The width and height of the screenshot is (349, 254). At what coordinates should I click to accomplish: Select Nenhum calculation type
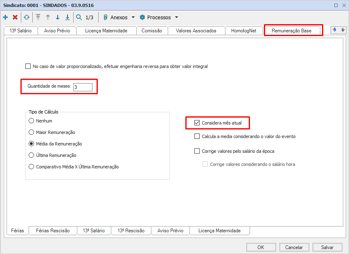click(31, 121)
